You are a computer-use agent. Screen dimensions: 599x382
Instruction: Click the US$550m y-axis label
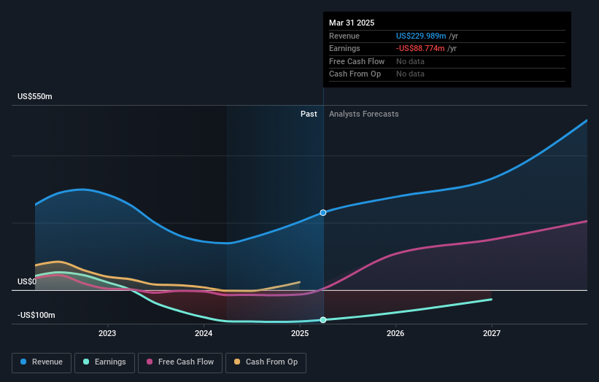35,96
